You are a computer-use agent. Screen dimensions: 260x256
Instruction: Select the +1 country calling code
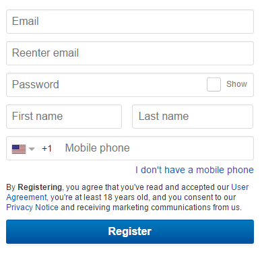pyautogui.click(x=46, y=148)
